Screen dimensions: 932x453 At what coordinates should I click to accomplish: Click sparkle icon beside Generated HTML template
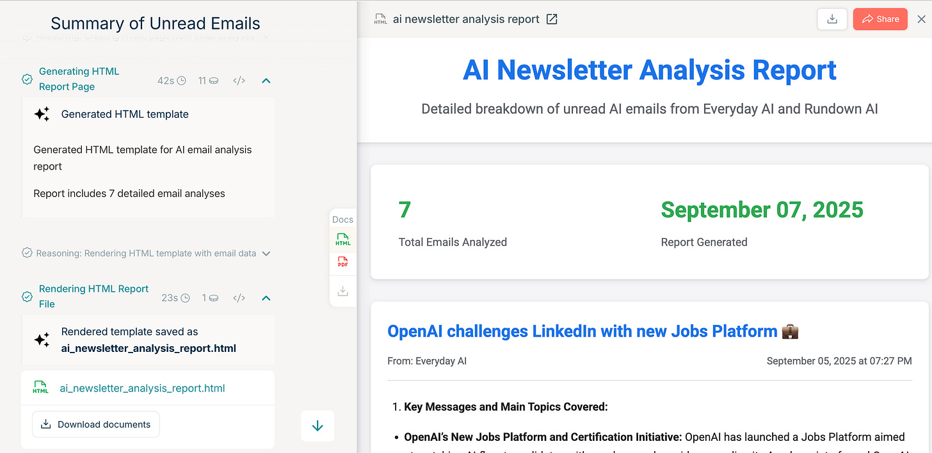tap(42, 114)
